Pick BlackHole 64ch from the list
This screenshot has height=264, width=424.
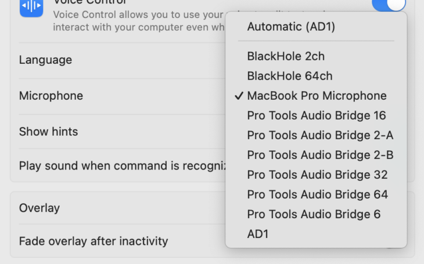289,76
